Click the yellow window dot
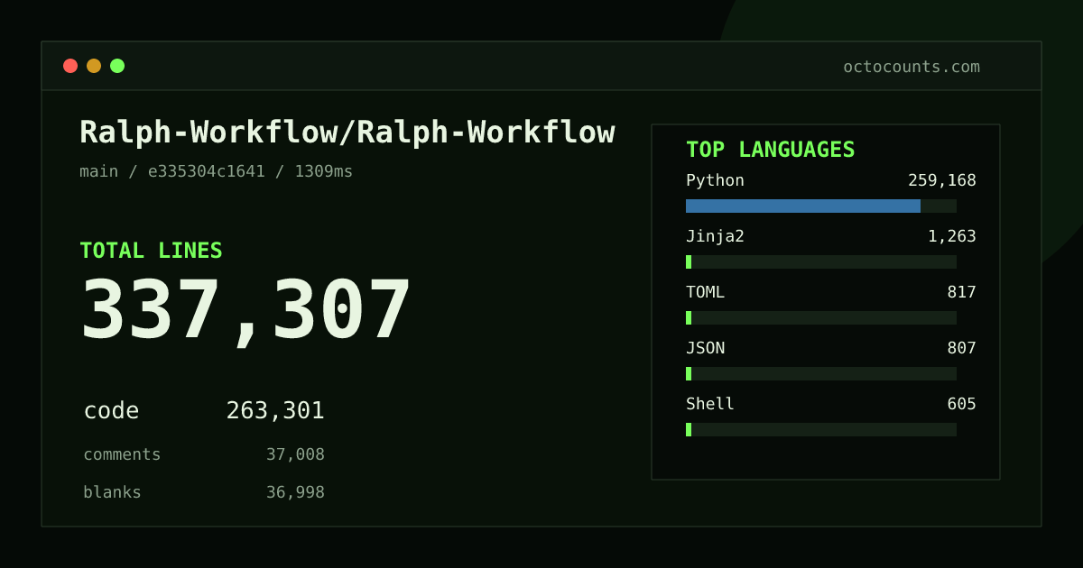The image size is (1083, 568). pos(94,66)
